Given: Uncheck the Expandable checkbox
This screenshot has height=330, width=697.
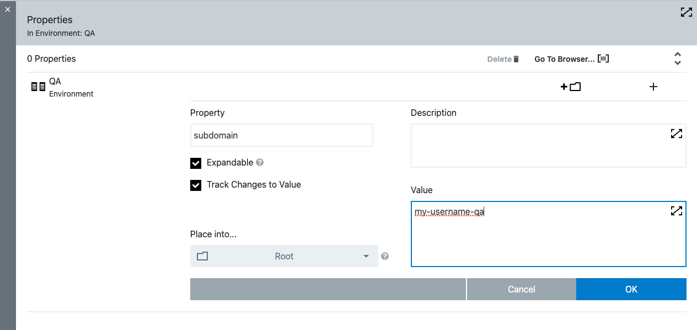Looking at the screenshot, I should click(196, 163).
